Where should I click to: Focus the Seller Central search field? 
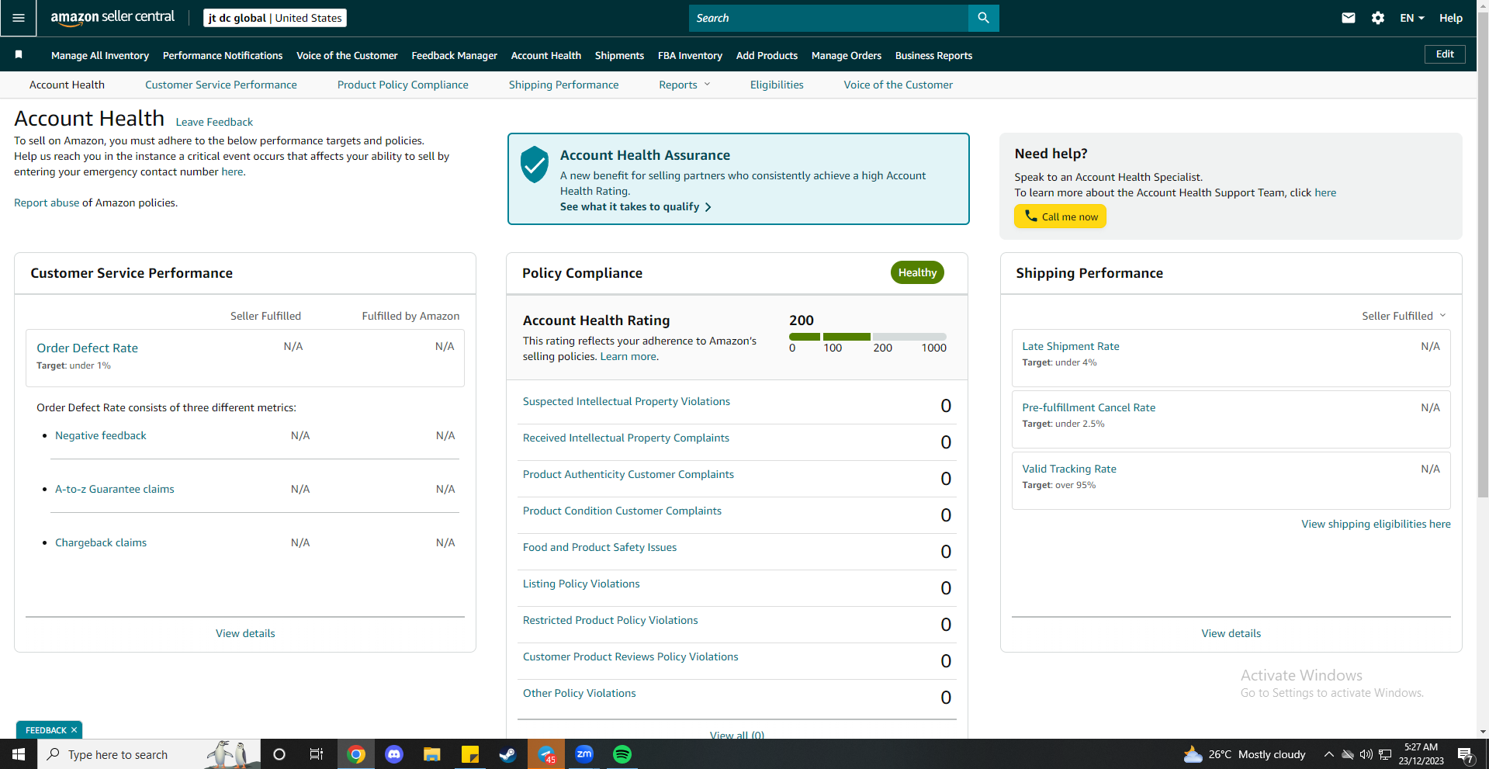pyautogui.click(x=828, y=18)
